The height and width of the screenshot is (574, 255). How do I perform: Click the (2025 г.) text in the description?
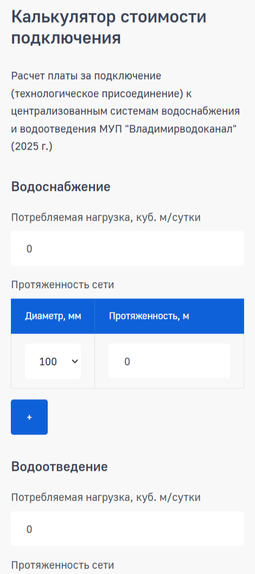click(32, 146)
